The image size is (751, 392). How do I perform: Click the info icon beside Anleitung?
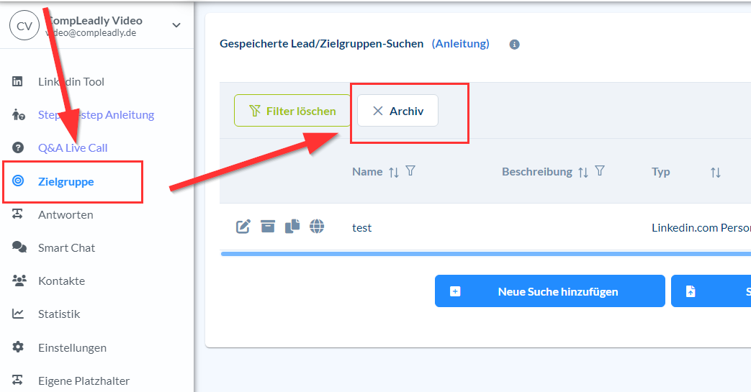click(514, 45)
